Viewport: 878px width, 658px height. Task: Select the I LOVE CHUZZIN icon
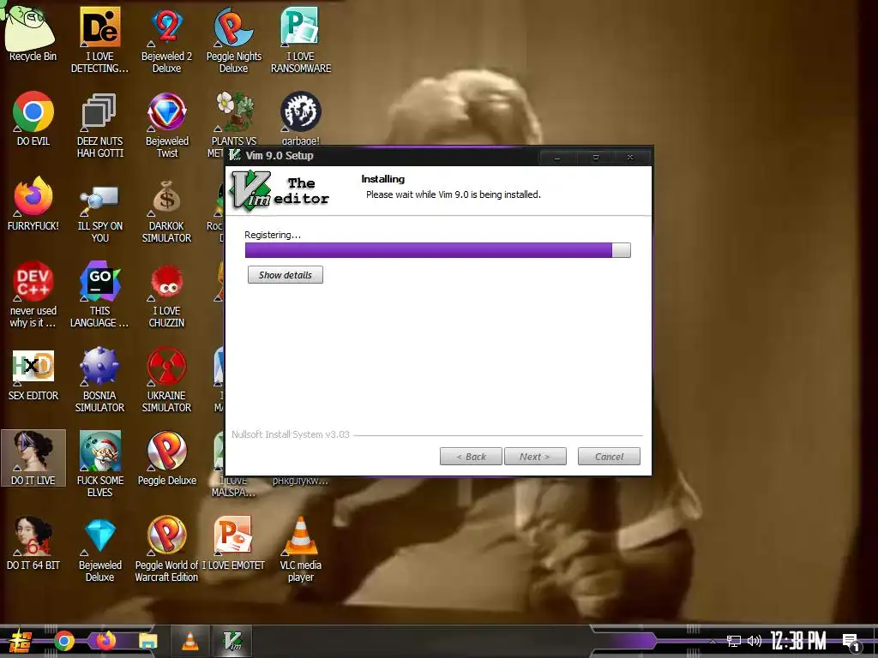167,295
